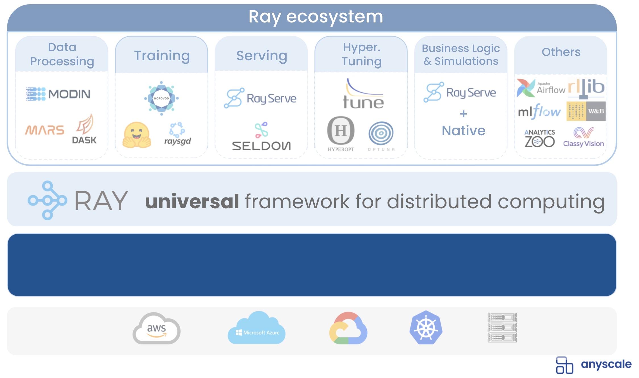Screen dimensions: 639x378
Task: Click the Classy Vision logo
Action: (x=584, y=137)
